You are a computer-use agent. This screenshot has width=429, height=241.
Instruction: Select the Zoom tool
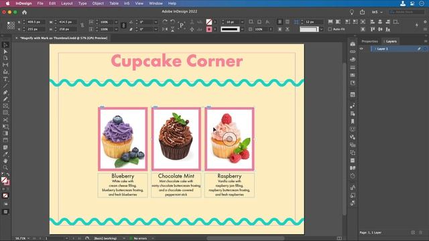click(5, 167)
